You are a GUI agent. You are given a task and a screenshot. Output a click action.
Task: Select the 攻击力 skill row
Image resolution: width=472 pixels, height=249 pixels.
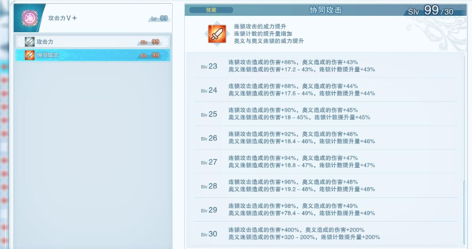point(93,42)
